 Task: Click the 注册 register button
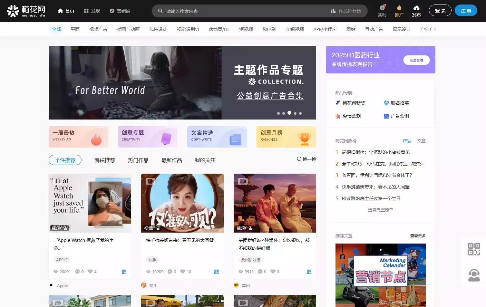point(466,11)
